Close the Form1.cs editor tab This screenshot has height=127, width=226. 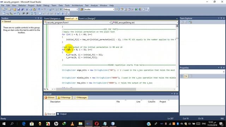(76, 18)
